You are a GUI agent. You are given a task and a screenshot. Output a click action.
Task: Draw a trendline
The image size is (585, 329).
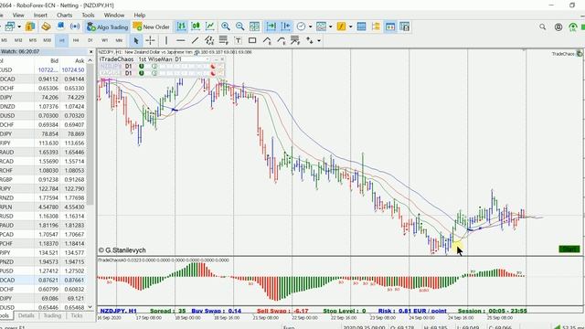[195, 40]
